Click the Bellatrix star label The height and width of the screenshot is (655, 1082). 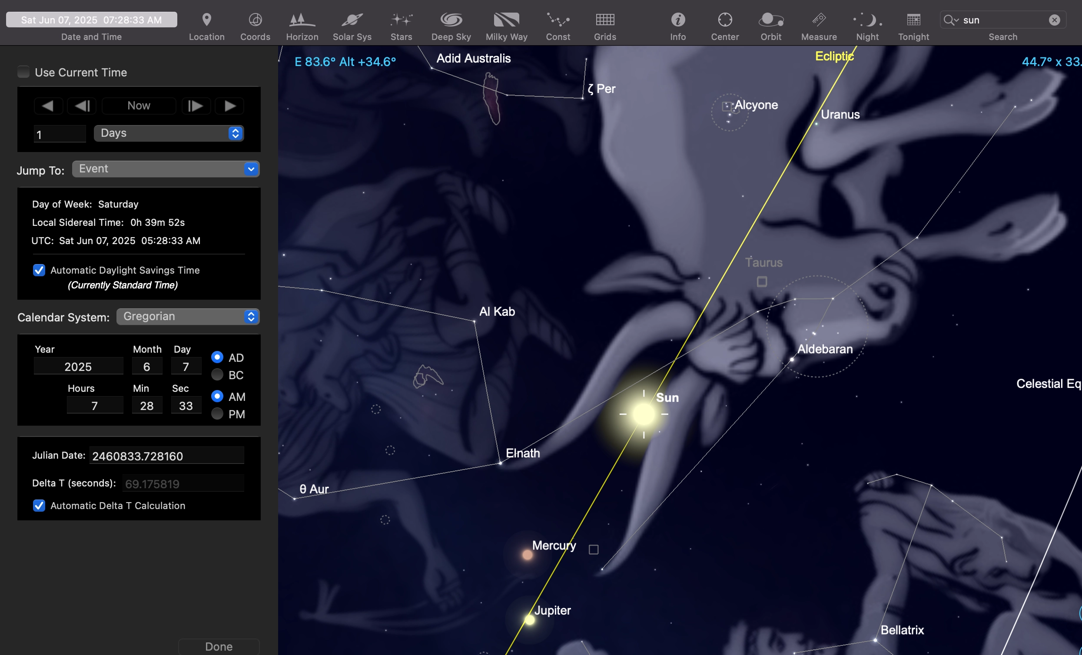902,630
